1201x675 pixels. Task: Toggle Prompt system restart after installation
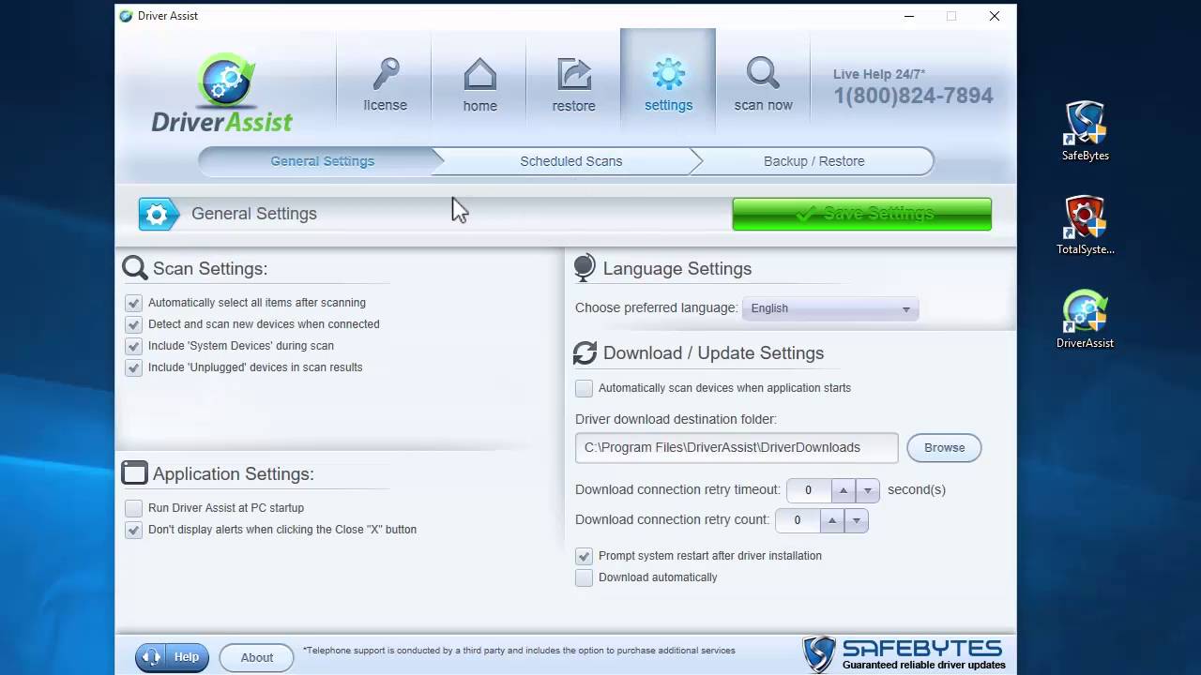click(584, 556)
